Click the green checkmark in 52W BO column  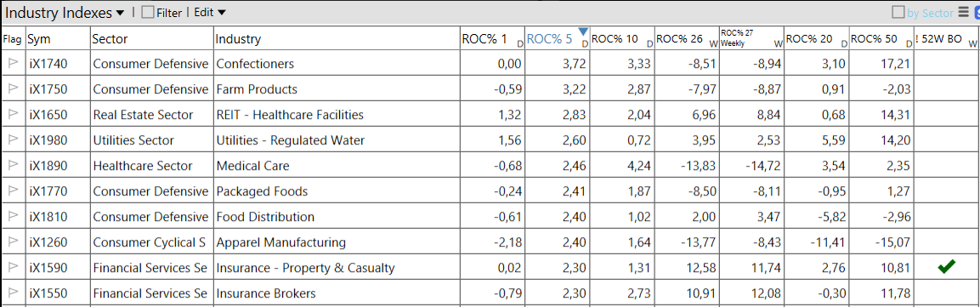(x=946, y=267)
